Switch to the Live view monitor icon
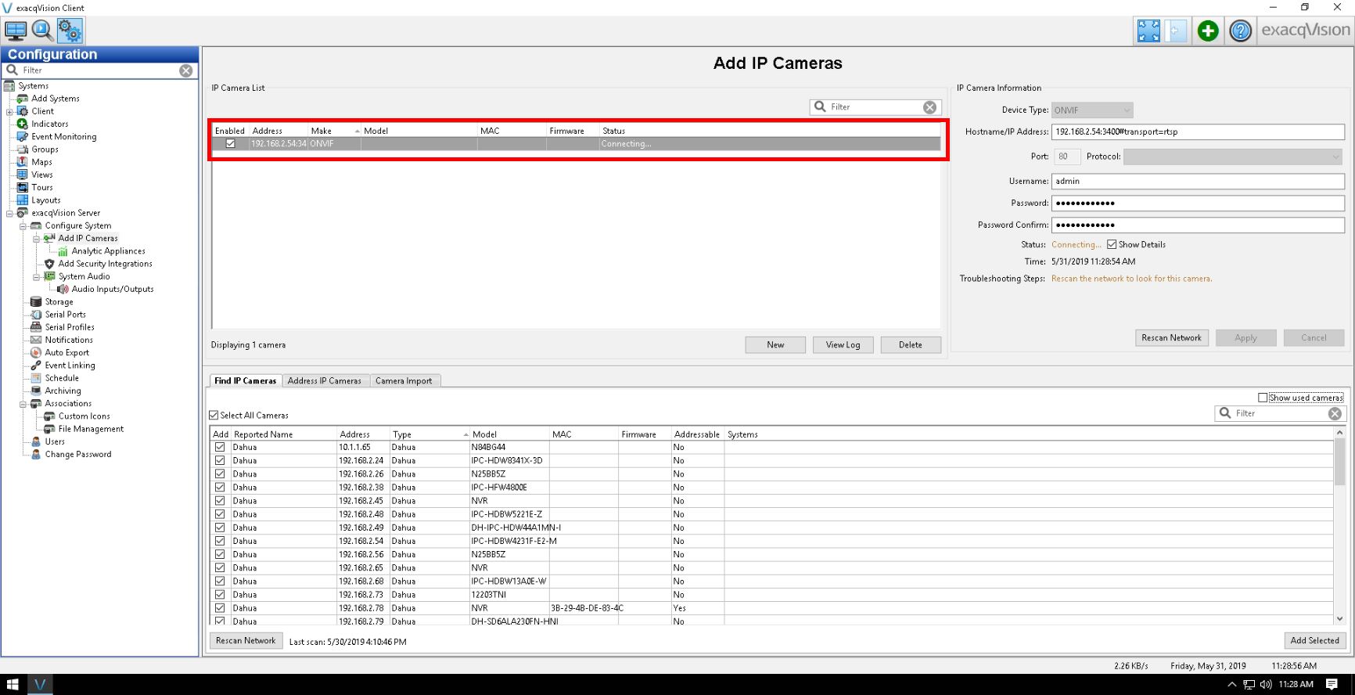Image resolution: width=1355 pixels, height=695 pixels. pos(16,31)
